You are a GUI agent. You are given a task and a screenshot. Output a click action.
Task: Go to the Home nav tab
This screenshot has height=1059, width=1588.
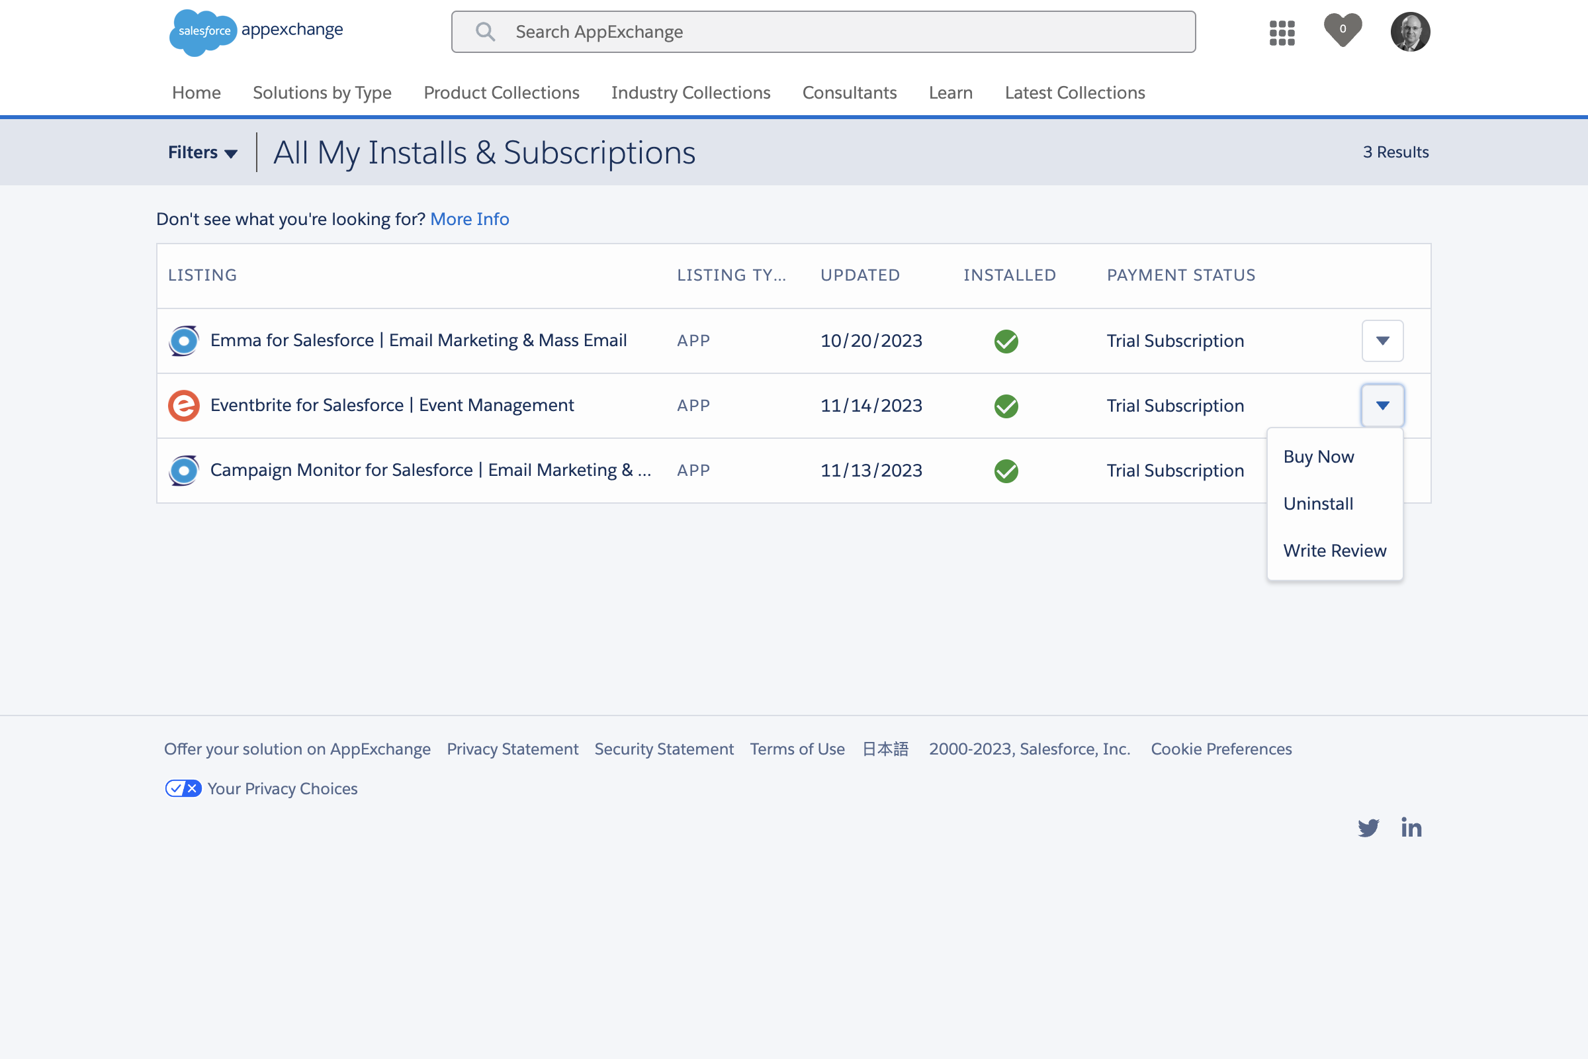tap(197, 93)
